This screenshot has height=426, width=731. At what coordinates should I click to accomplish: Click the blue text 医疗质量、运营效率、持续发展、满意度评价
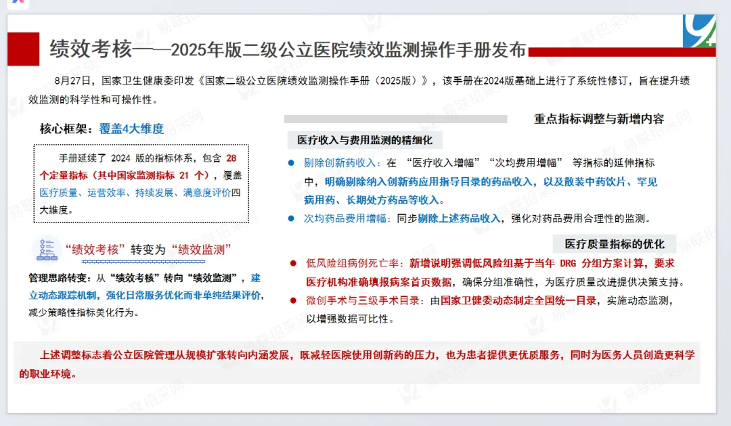coord(135,193)
